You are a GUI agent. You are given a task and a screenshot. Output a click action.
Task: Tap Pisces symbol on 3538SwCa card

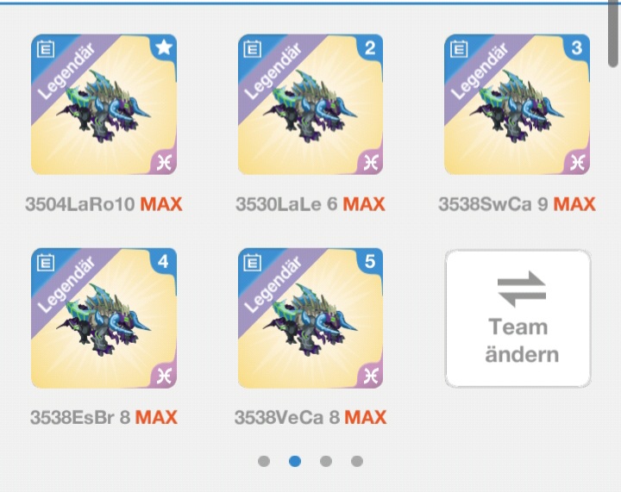[577, 163]
